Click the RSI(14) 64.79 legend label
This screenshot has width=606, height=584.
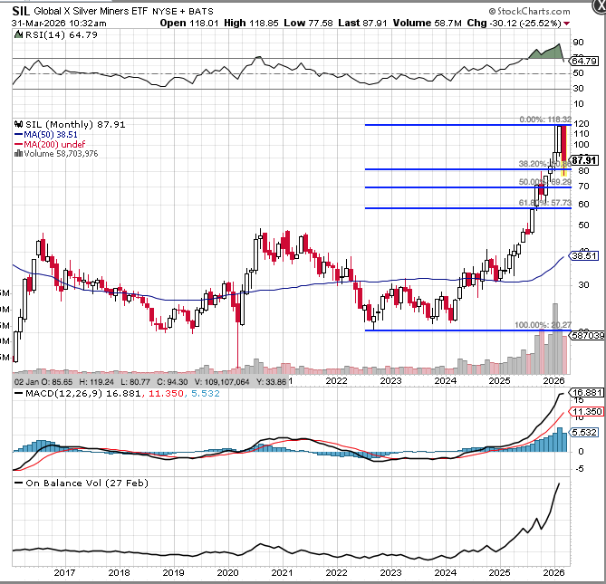[x=62, y=34]
